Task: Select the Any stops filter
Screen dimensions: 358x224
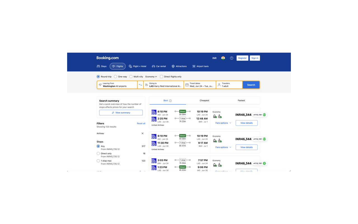Action: (x=98, y=146)
